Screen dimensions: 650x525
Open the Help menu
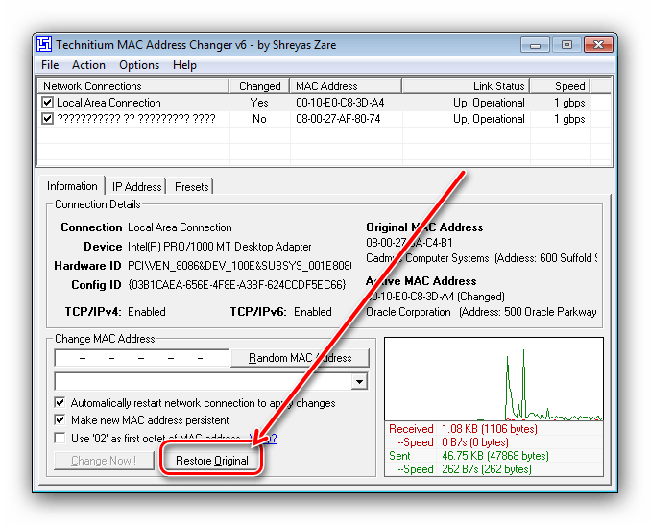(x=184, y=65)
